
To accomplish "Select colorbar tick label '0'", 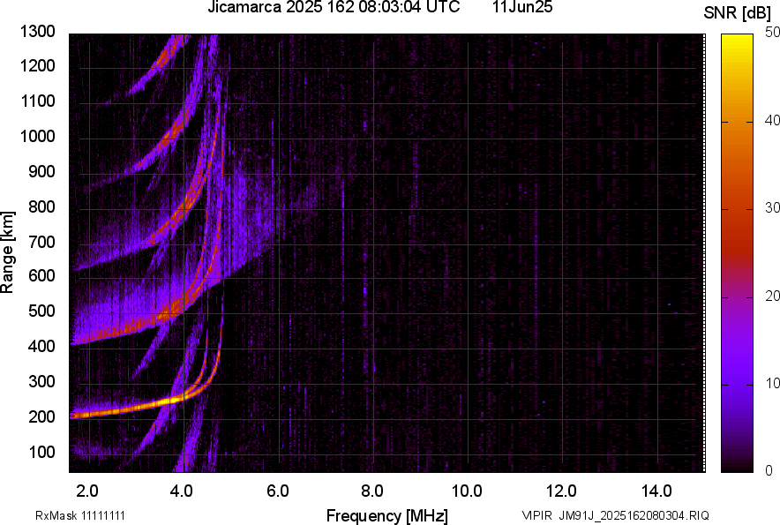I will [x=769, y=470].
